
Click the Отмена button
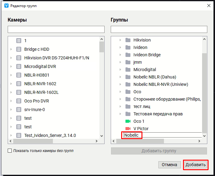point(169,165)
